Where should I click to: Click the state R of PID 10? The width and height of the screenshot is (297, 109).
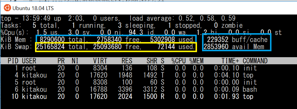point(163,97)
